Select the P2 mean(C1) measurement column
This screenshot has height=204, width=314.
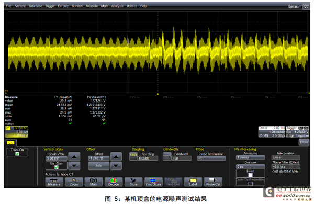coord(96,97)
